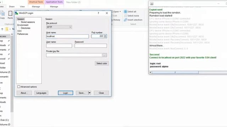Select the SSH tree node

click(x=19, y=31)
